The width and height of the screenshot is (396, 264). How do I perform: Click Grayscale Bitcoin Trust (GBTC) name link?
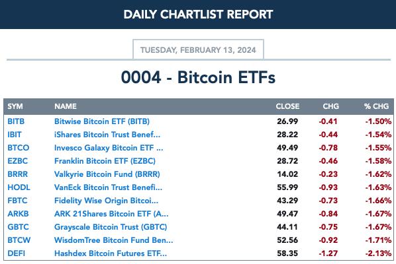tap(111, 227)
